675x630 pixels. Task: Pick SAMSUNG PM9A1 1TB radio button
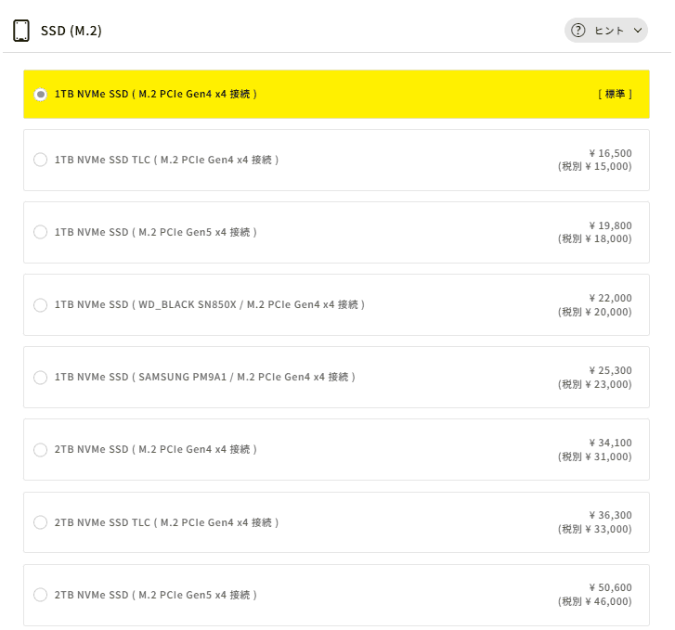click(40, 377)
